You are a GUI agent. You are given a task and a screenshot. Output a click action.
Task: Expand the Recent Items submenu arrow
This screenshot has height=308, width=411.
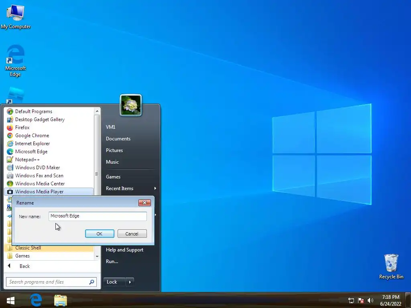point(155,188)
